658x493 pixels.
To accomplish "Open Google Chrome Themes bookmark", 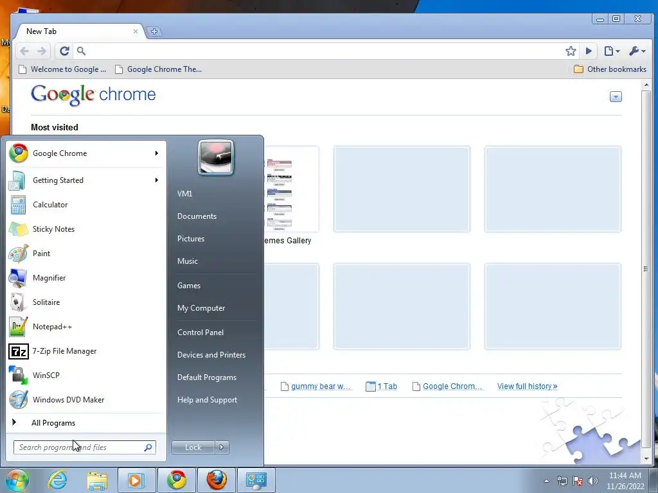I will click(159, 69).
